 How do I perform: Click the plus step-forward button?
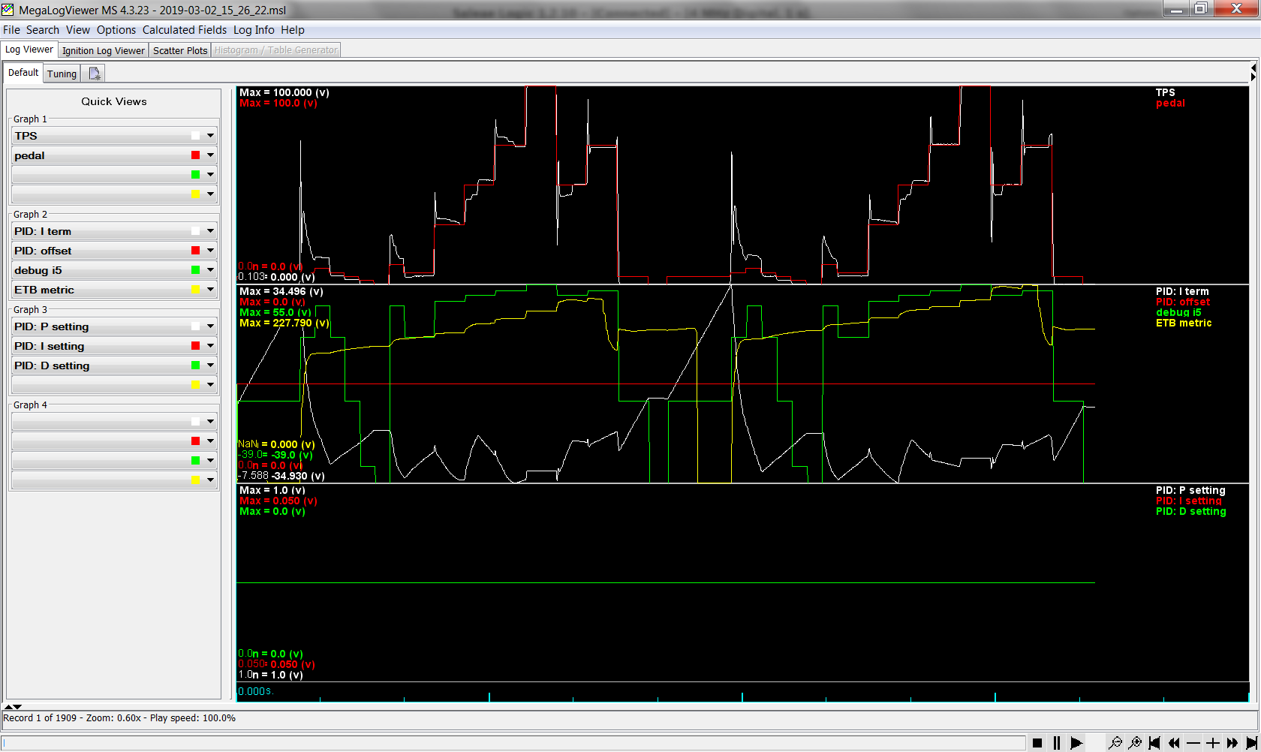[x=1213, y=743]
